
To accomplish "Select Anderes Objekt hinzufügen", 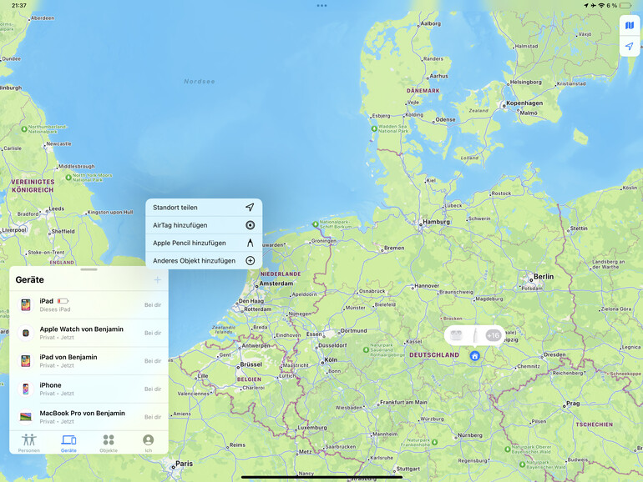I will point(204,260).
